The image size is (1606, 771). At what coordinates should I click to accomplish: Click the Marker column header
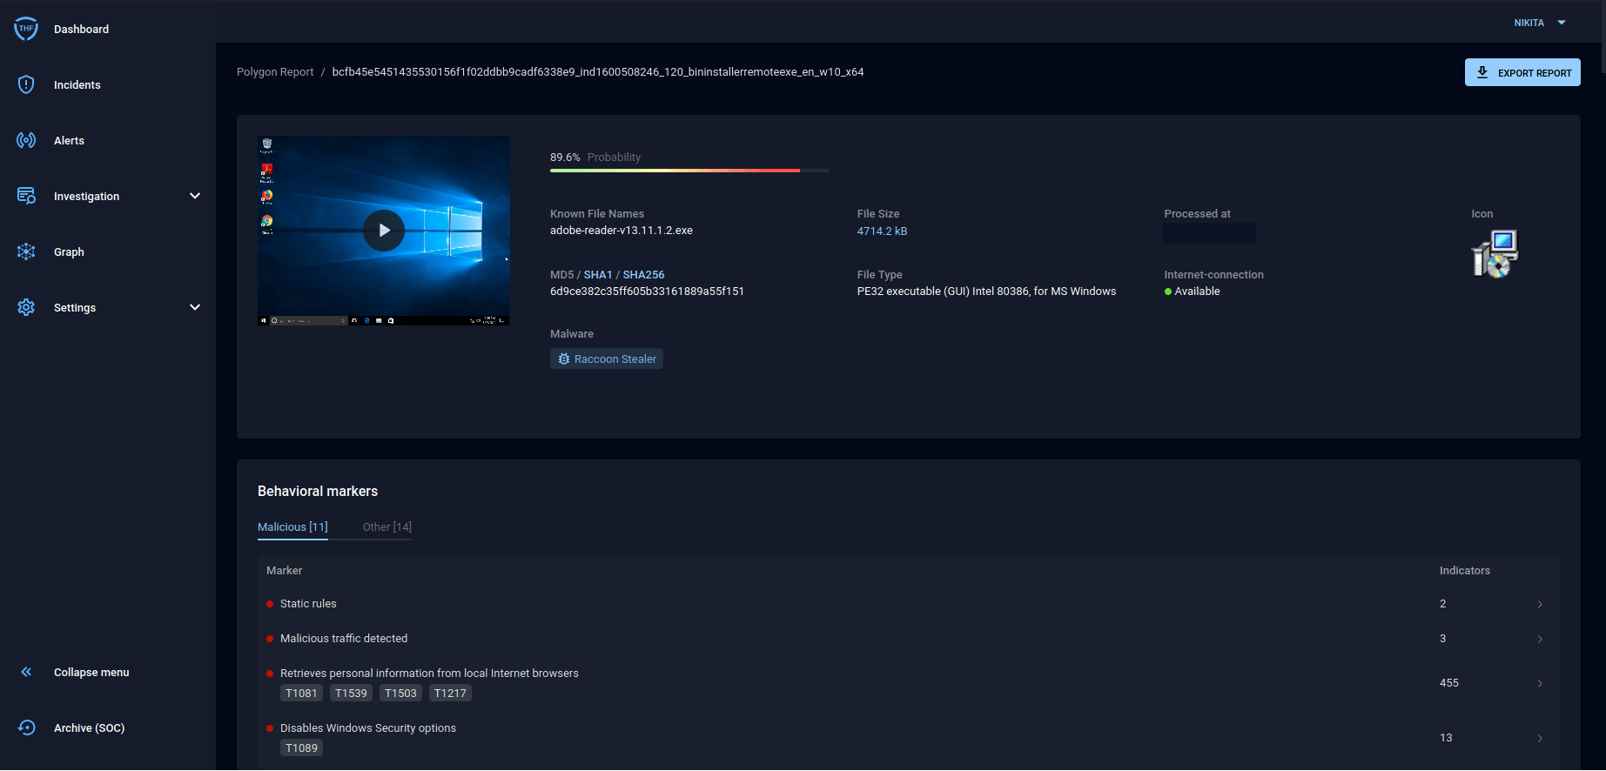285,571
